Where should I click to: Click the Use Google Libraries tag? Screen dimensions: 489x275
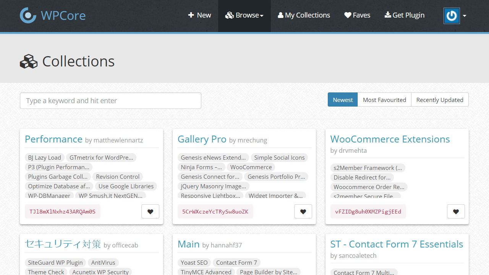tap(126, 186)
